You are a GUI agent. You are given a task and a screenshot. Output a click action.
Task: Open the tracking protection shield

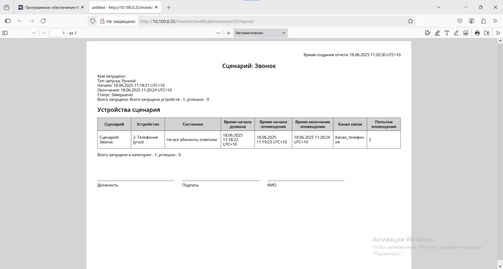coord(93,21)
